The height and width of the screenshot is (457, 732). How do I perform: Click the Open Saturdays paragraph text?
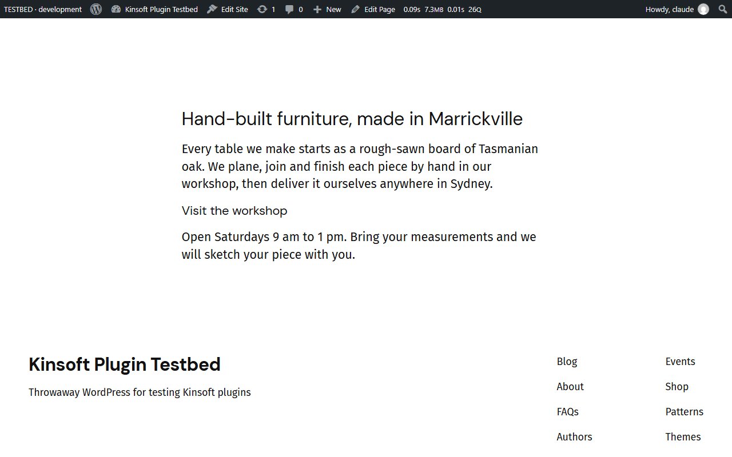pyautogui.click(x=359, y=246)
